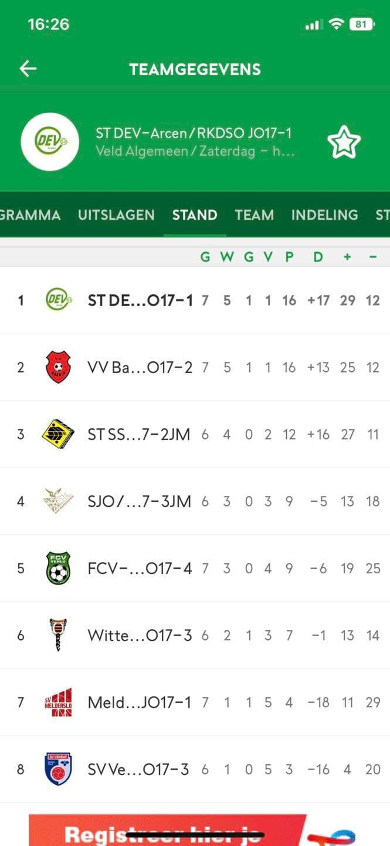390x846 pixels.
Task: Switch to the UITSLAGEN tab
Action: pyautogui.click(x=116, y=215)
